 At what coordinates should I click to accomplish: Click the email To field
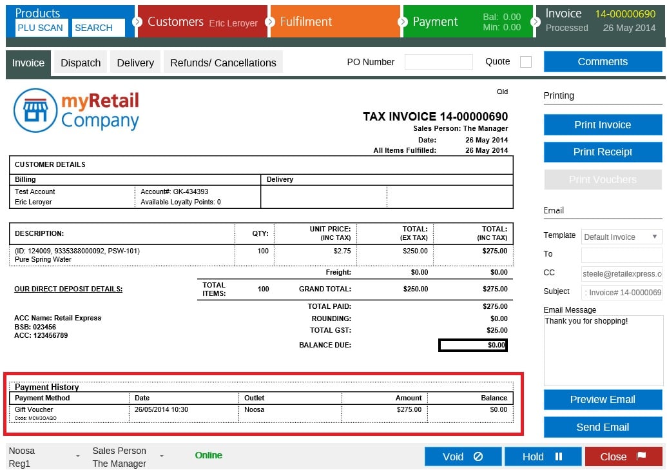pyautogui.click(x=621, y=255)
